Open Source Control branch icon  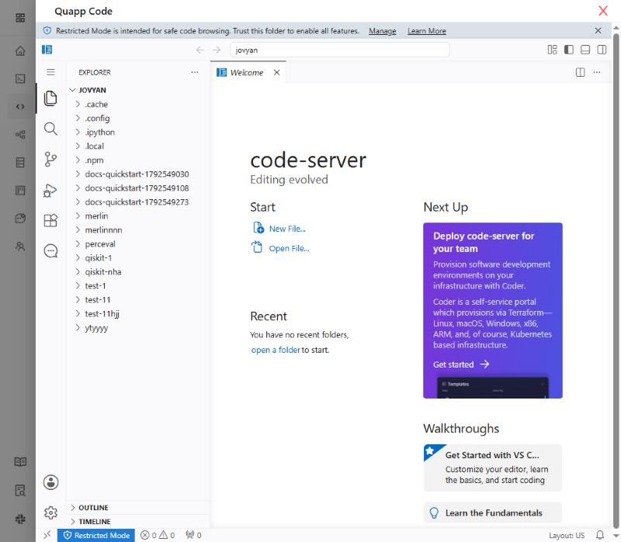50,160
